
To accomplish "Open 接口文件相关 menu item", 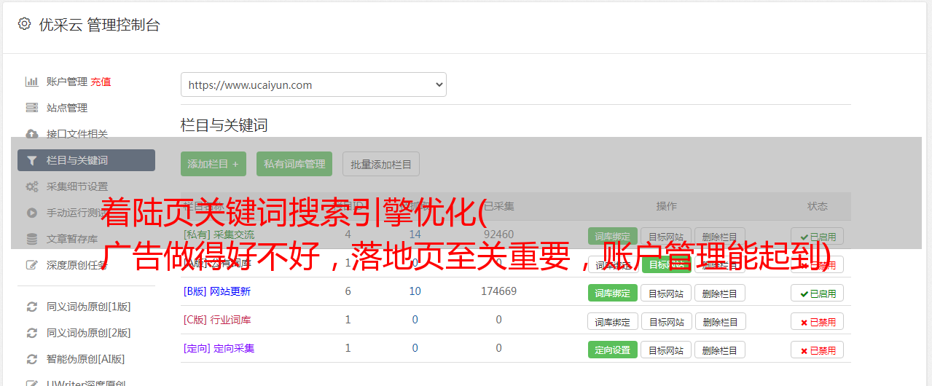I will [x=77, y=134].
